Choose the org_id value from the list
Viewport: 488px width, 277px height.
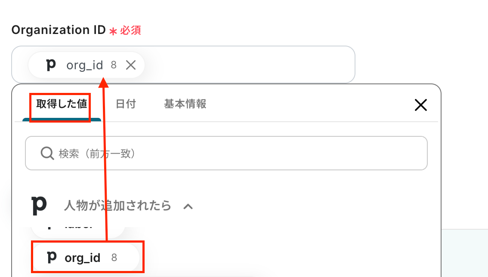83,258
